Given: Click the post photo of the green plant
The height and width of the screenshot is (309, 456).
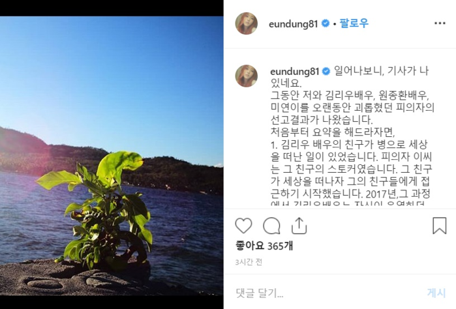Looking at the screenshot, I should (x=112, y=156).
